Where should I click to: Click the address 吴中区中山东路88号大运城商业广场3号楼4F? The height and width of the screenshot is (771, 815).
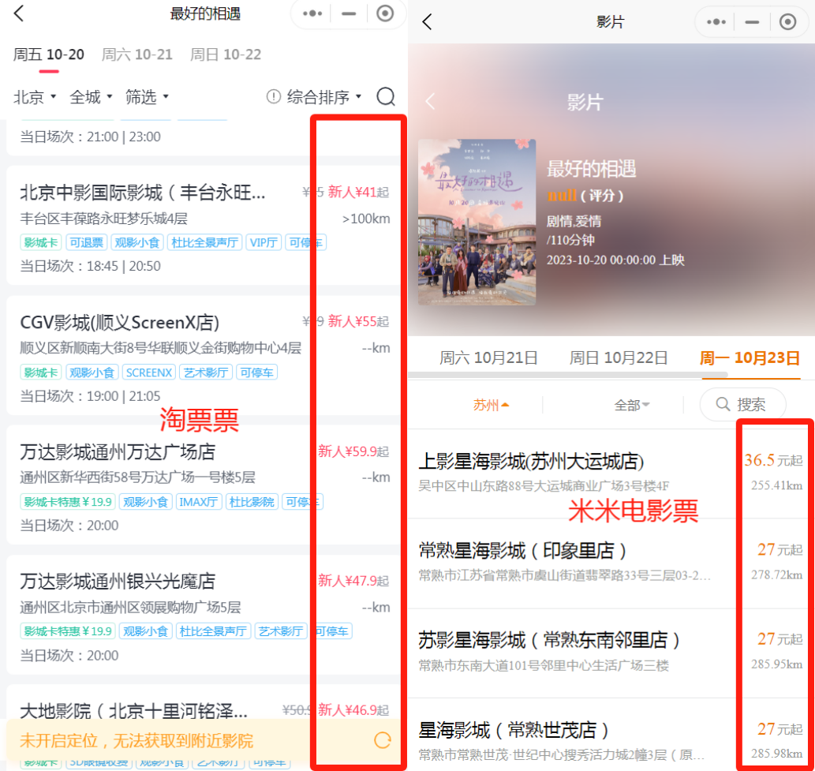(544, 485)
